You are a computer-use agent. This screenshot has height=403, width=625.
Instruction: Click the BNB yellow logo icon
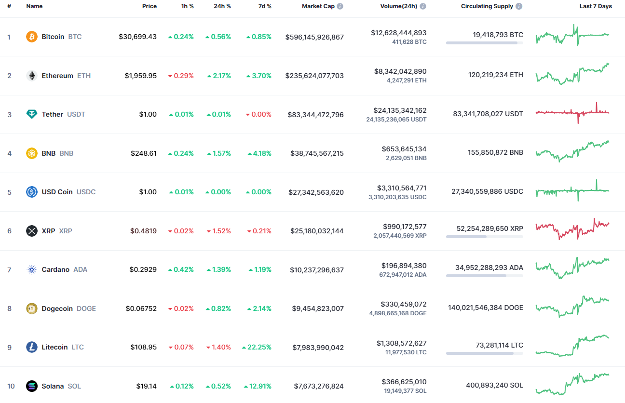(x=32, y=153)
